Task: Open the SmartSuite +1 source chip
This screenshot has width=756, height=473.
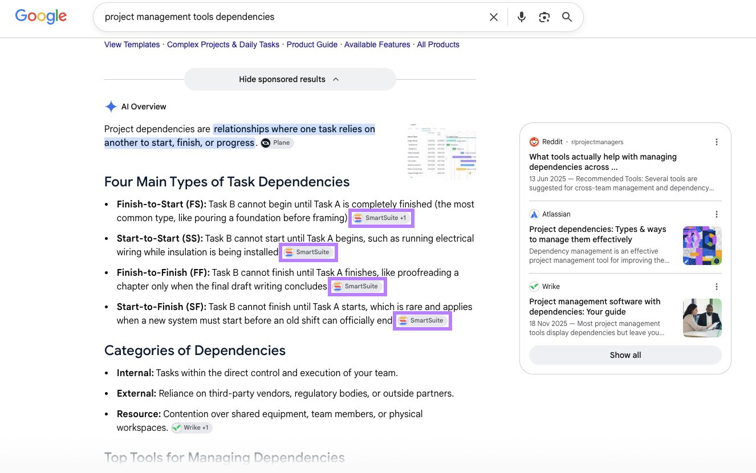Action: tap(381, 218)
